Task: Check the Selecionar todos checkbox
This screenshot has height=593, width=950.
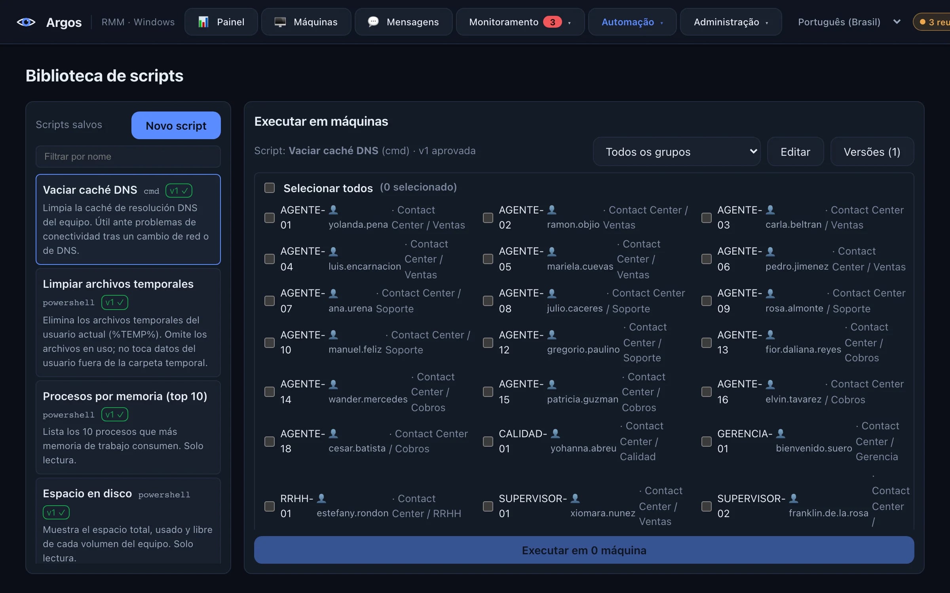Action: [x=270, y=188]
